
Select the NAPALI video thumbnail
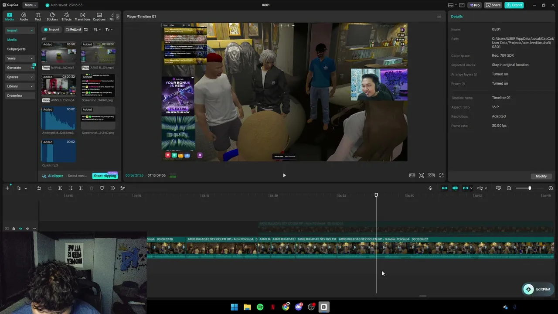click(58, 54)
